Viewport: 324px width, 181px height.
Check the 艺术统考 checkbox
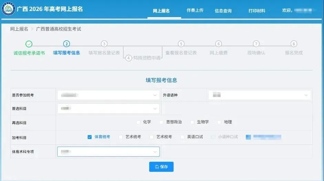121,137
